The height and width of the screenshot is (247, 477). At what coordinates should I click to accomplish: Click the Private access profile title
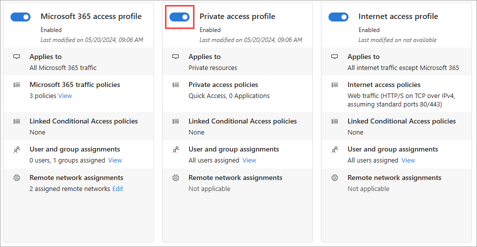coord(237,16)
